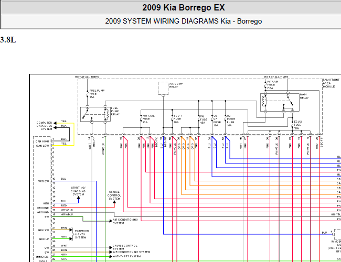Select the EXTERIOR LIGHTS SYSTEM label
Screen dimensions: 341x262
tap(82, 234)
